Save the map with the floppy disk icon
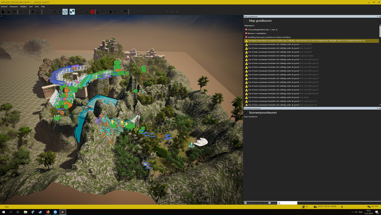The width and height of the screenshot is (381, 215). coord(14,12)
